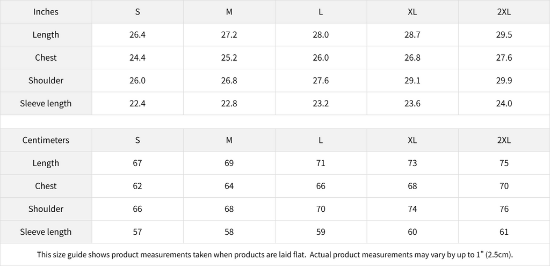This screenshot has height=266, width=550.
Task: Select the 29.1 shoulder value for XL
Action: (412, 81)
